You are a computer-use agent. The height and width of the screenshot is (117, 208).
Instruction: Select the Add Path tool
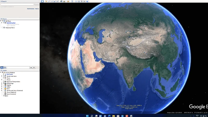coord(52,1)
